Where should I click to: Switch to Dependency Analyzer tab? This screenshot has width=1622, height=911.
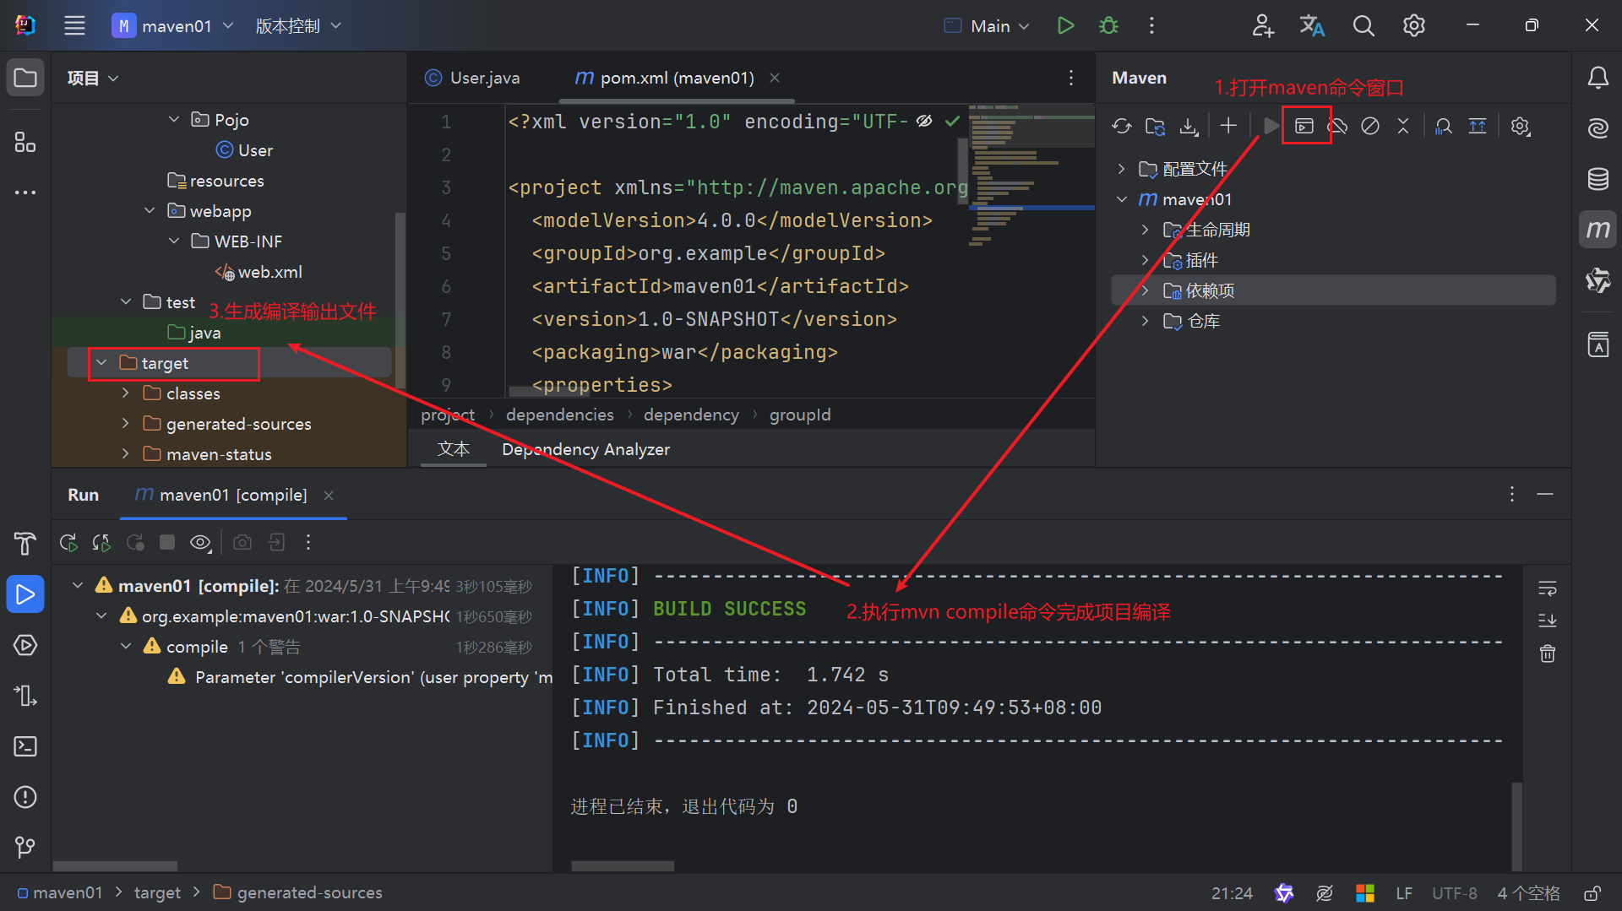pos(585,449)
